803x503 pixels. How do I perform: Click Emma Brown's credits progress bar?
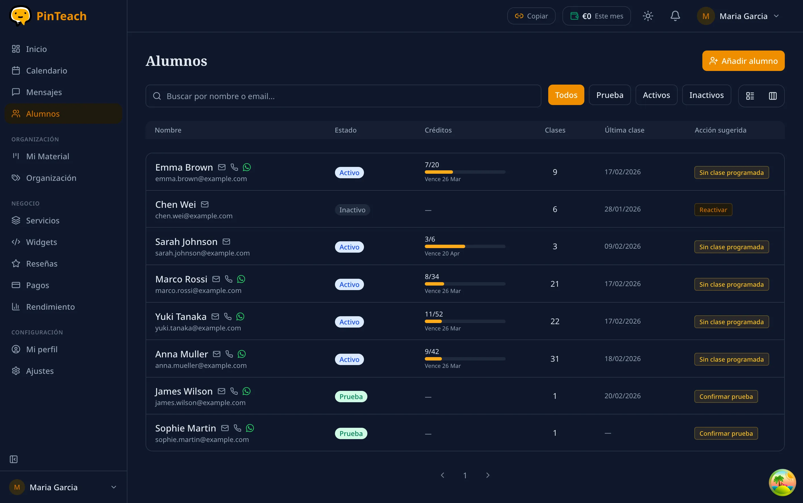click(x=465, y=172)
